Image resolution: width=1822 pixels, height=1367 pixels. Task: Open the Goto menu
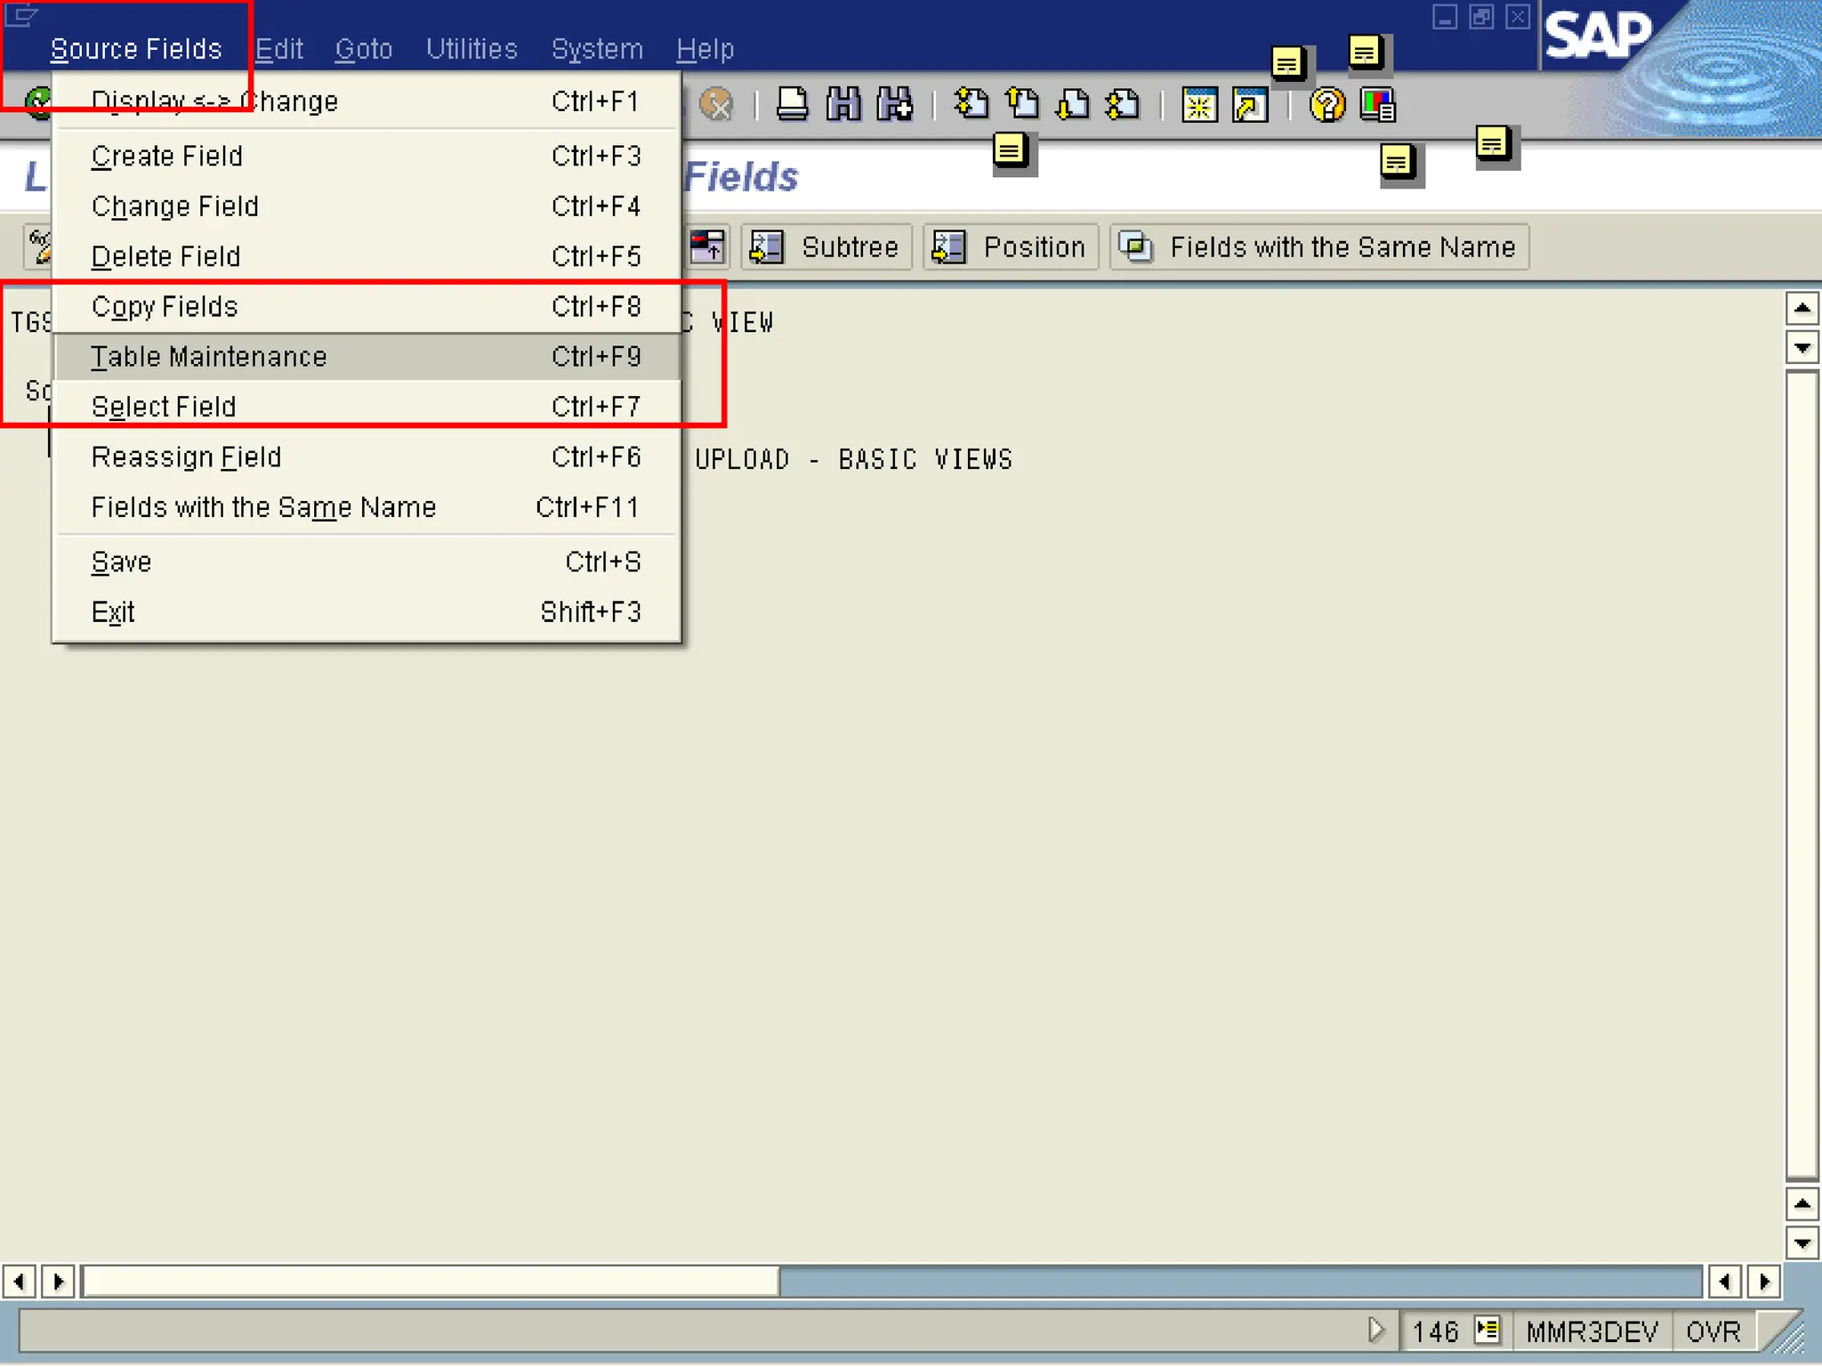pos(364,49)
